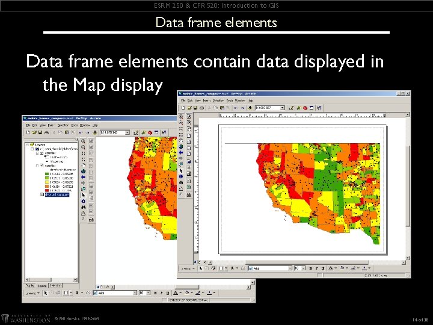Open Tools menu in right ArcMap window
433x325 pixels.
230,101
